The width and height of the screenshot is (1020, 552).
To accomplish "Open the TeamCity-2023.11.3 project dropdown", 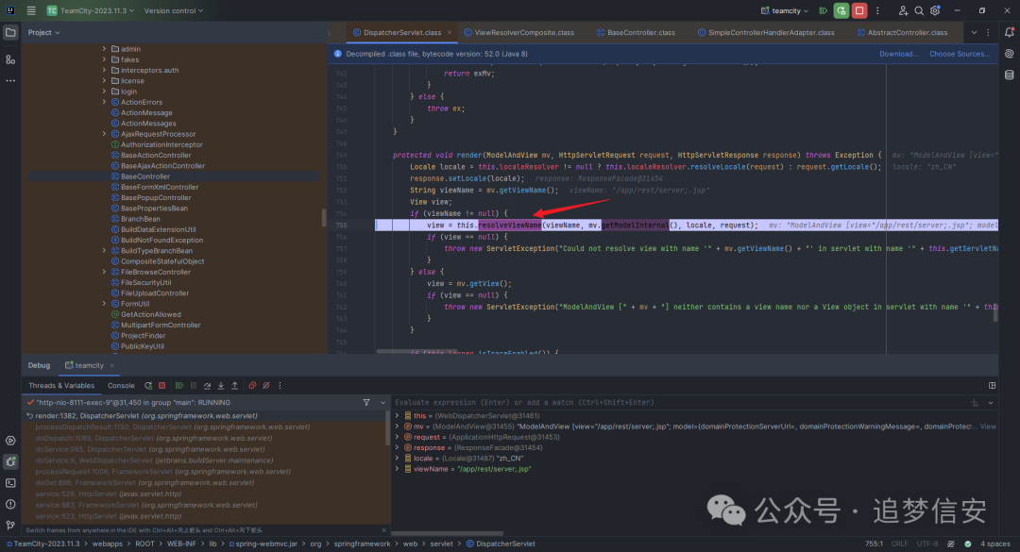I will click(x=91, y=10).
